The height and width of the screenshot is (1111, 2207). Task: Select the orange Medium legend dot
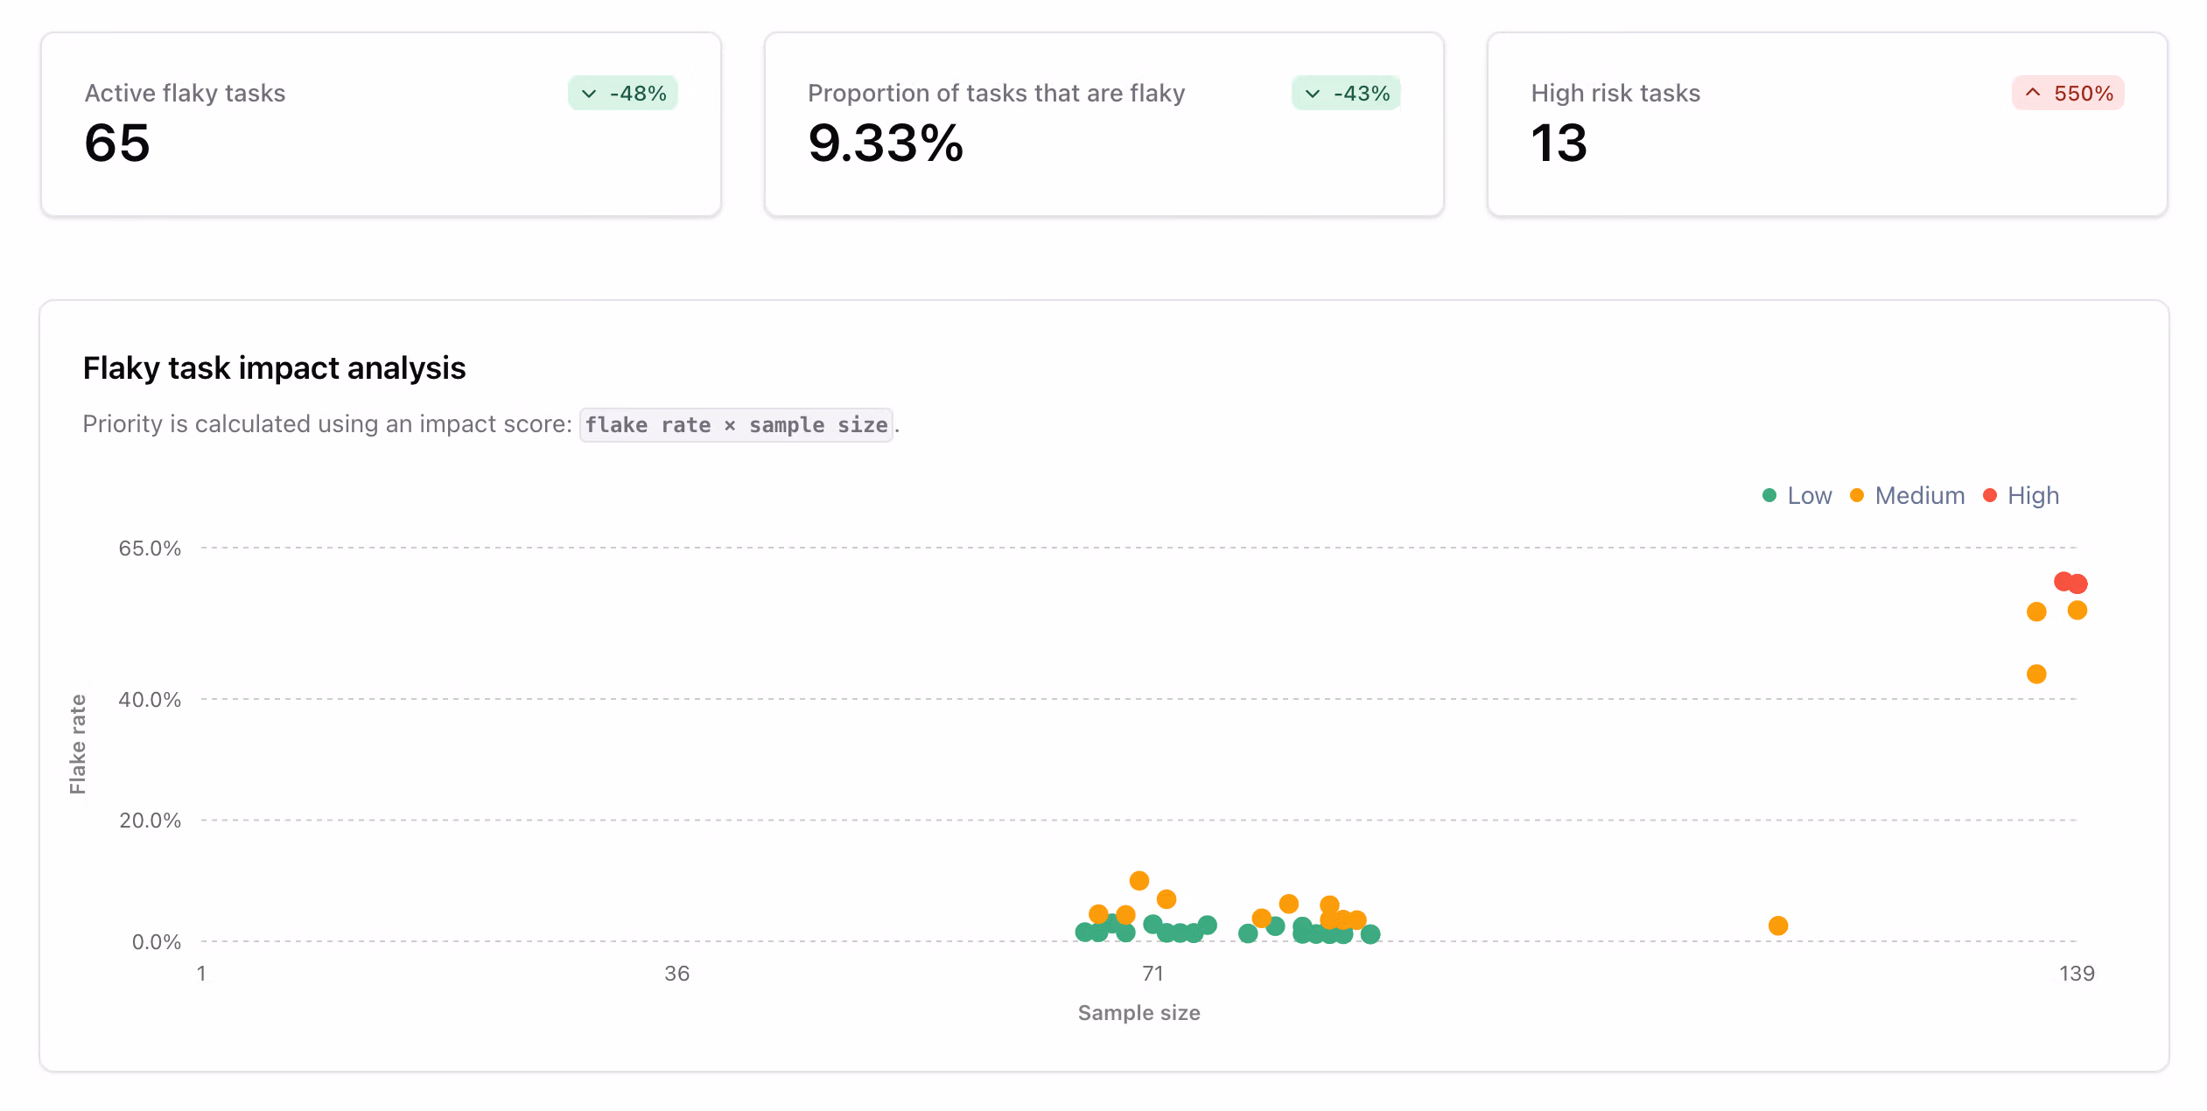pos(1856,495)
